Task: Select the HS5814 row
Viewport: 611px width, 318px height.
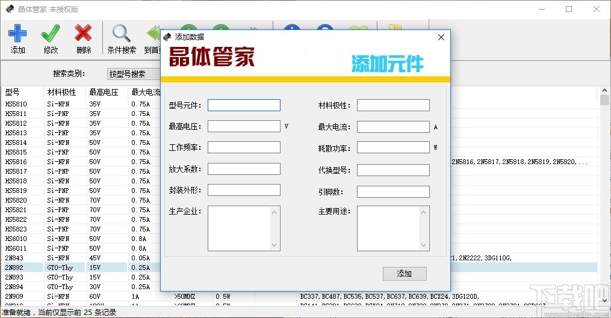Action: click(81, 142)
